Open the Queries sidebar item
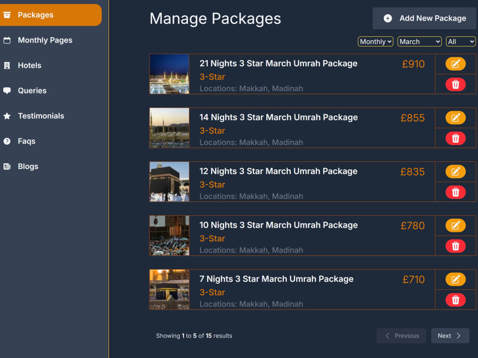Screen dimensions: 478x358 [32, 91]
